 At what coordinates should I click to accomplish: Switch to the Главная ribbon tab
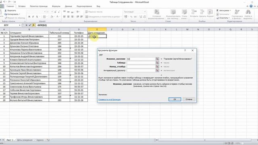click(10, 6)
